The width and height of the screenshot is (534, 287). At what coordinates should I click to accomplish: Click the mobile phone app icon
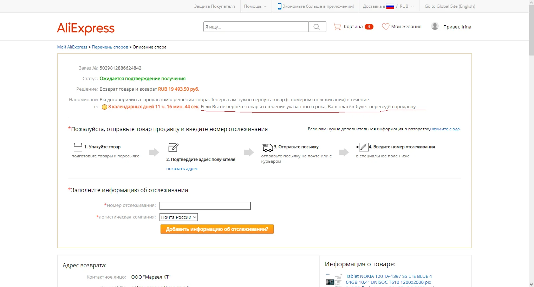click(280, 6)
